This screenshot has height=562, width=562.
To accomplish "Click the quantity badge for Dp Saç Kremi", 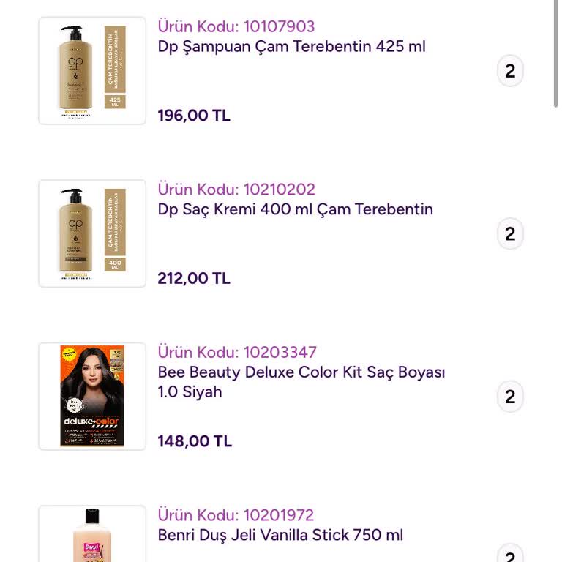I will [x=510, y=234].
